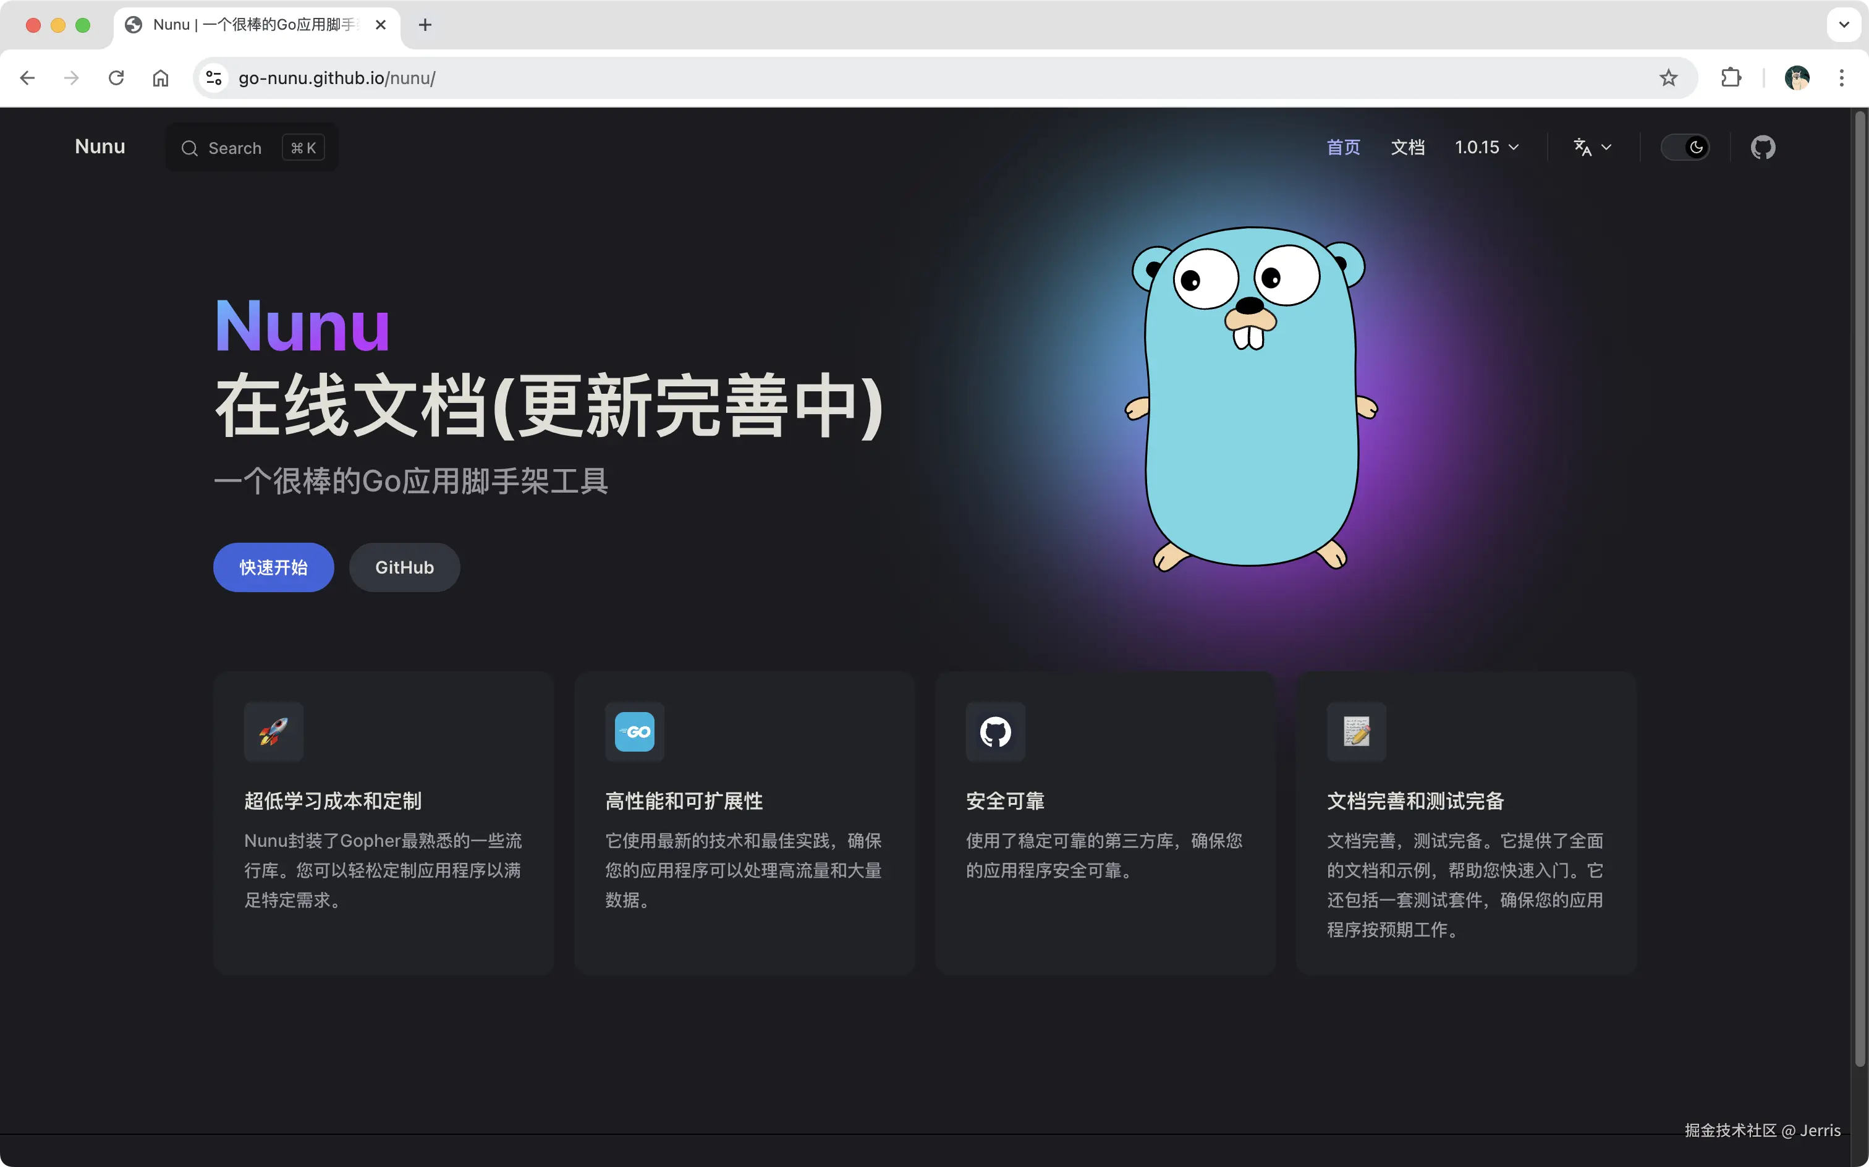1869x1167 pixels.
Task: Open the language translation dropdown
Action: click(1592, 147)
